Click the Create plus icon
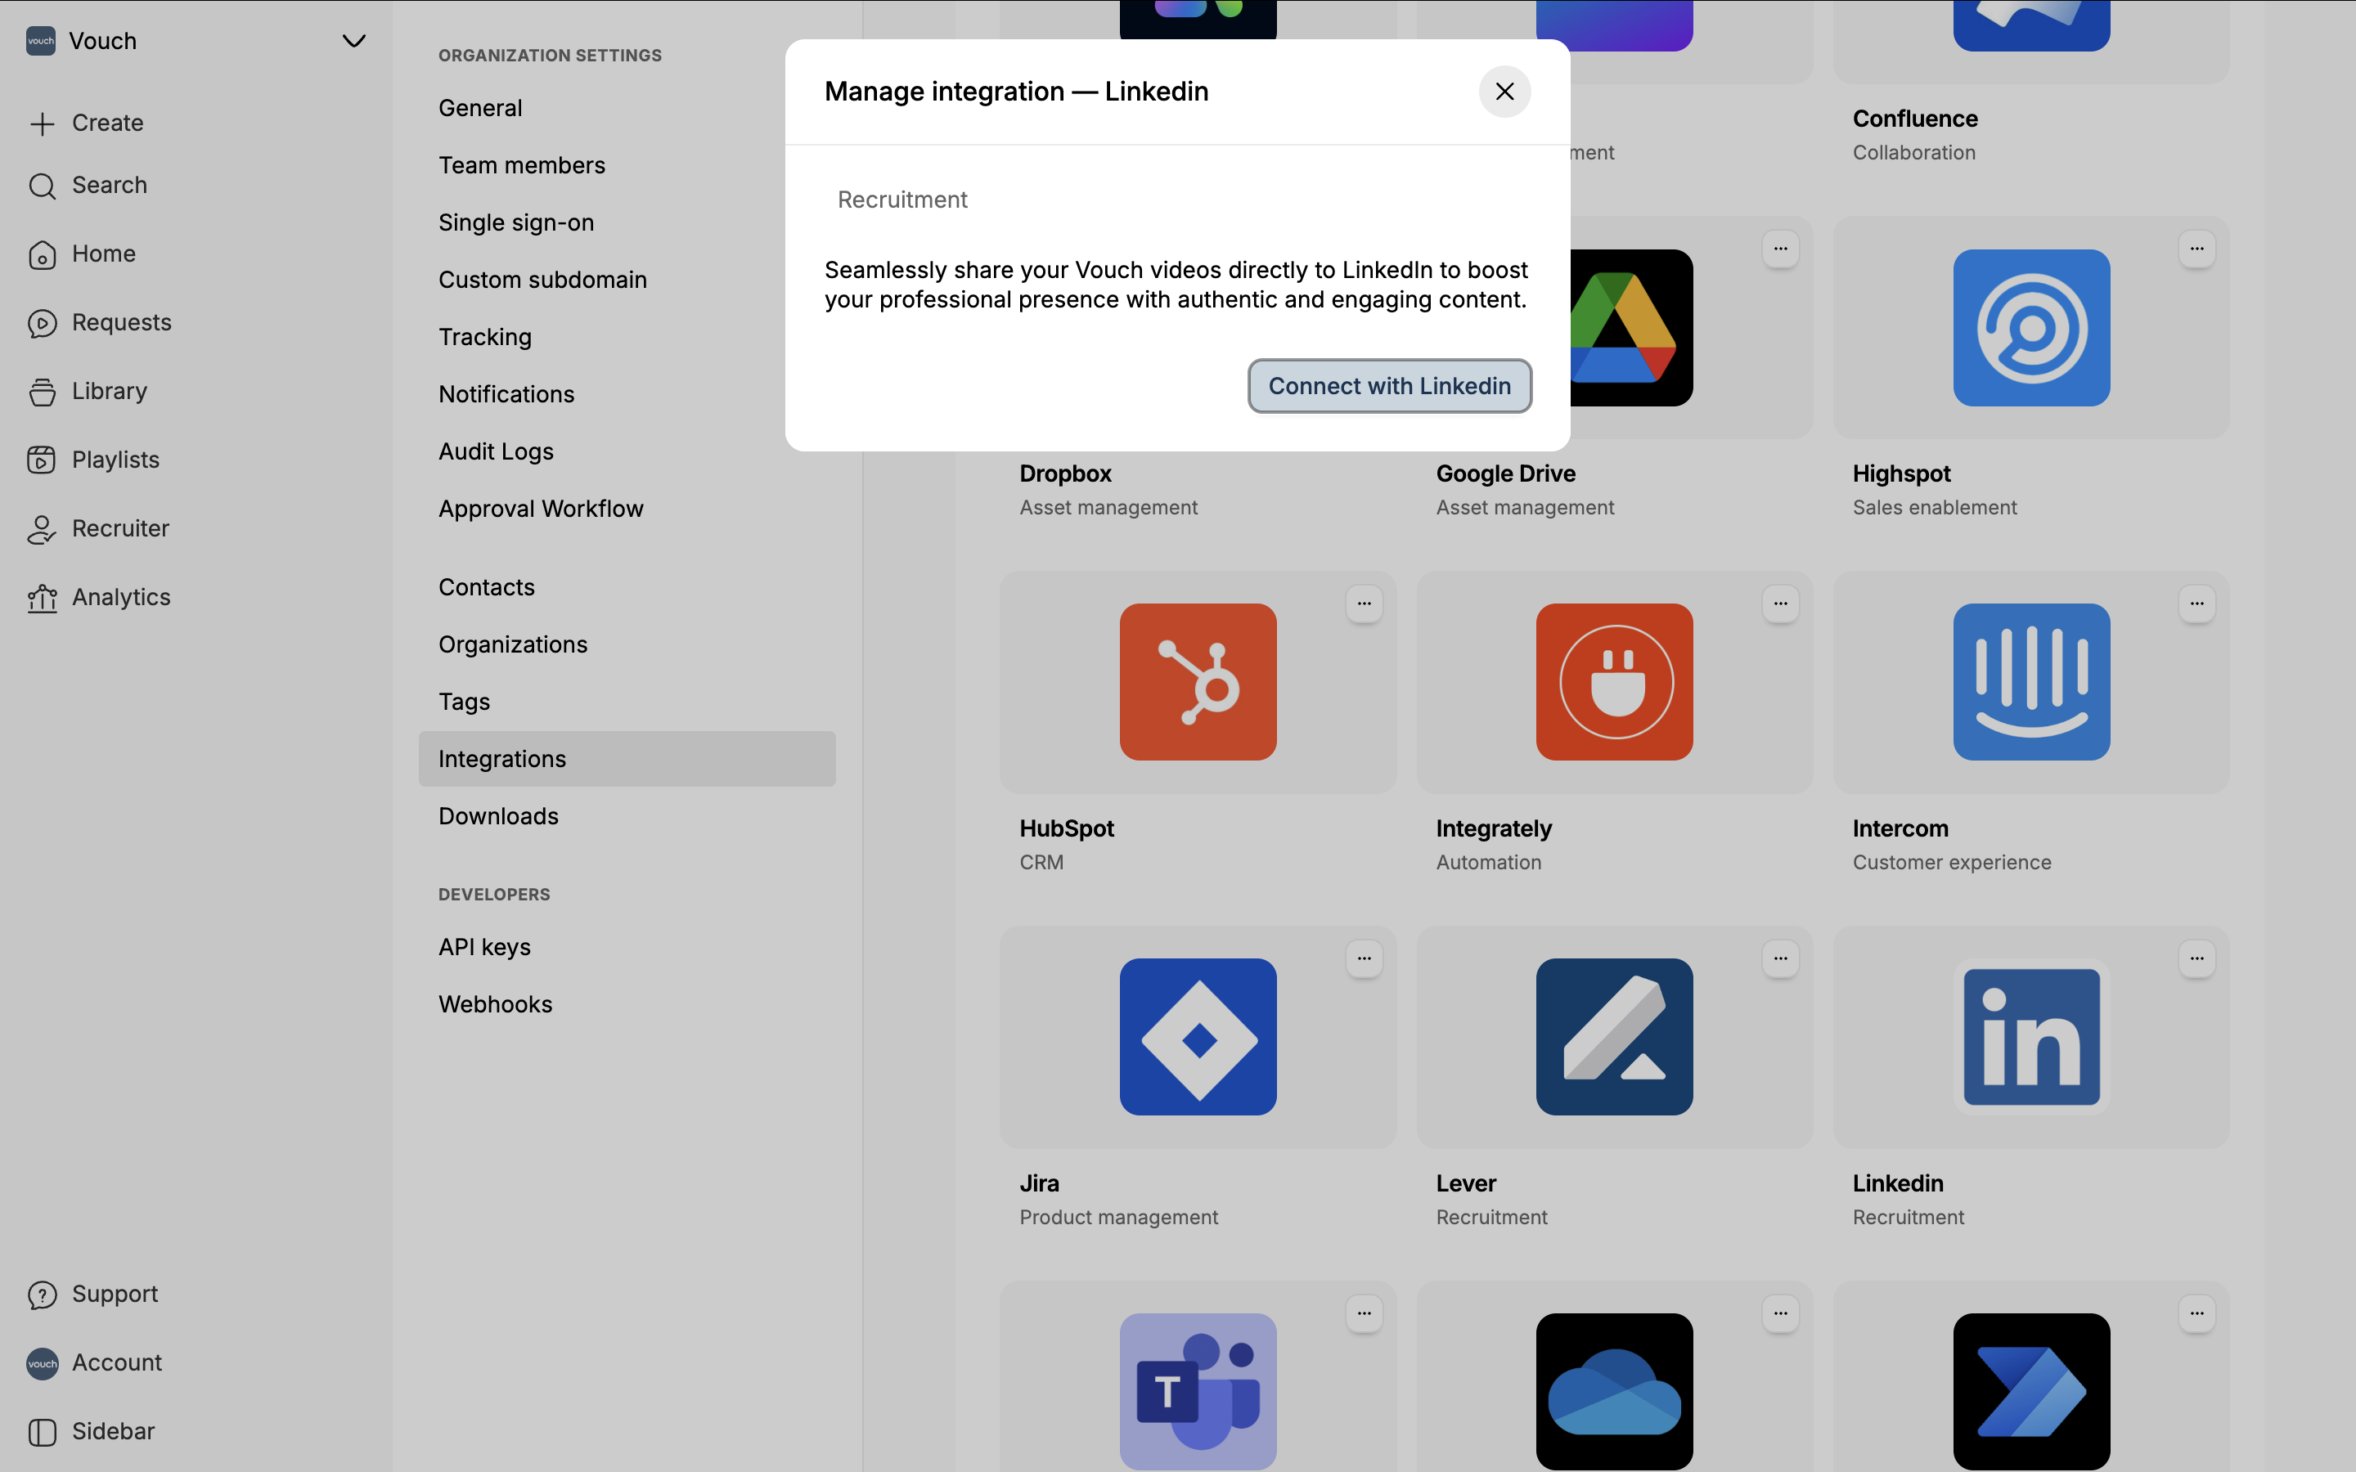The height and width of the screenshot is (1472, 2356). tap(42, 123)
